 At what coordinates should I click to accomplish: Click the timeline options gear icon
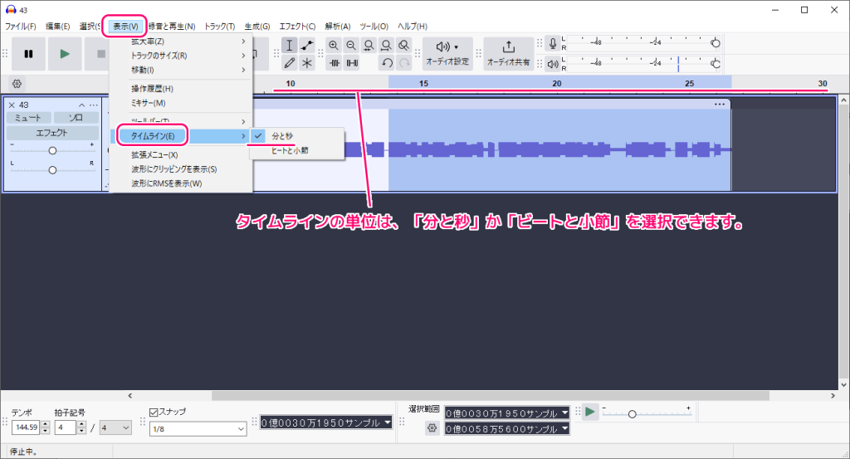point(17,84)
